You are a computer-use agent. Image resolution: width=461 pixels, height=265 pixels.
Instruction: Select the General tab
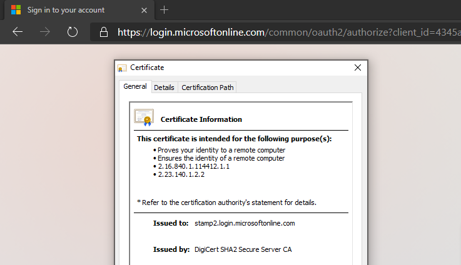(x=135, y=86)
